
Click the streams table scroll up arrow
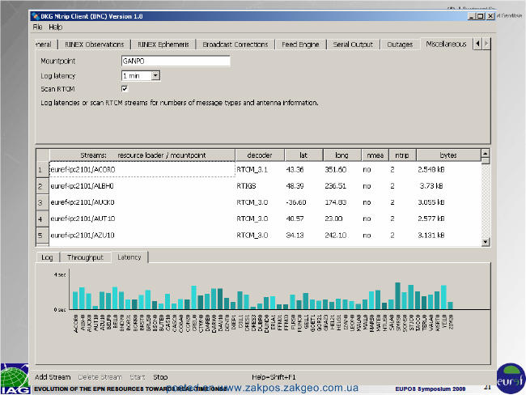(485, 154)
